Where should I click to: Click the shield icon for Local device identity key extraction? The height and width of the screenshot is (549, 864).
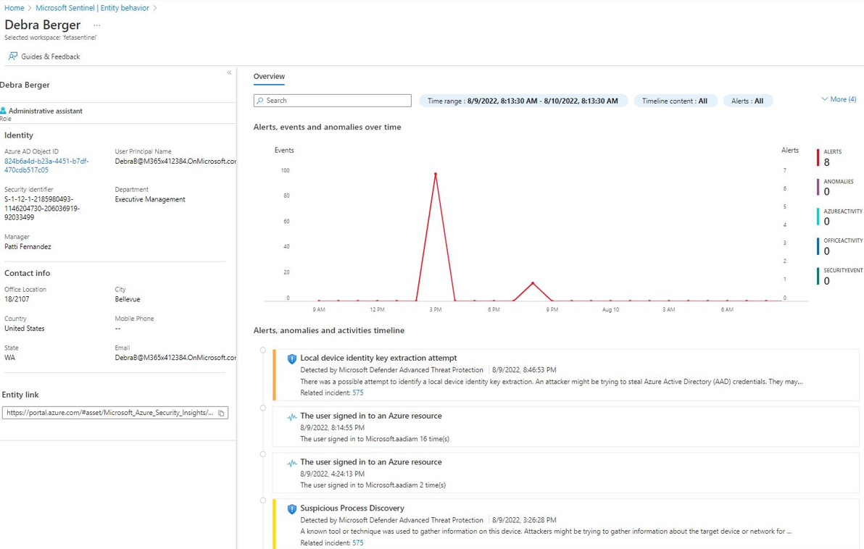click(292, 359)
